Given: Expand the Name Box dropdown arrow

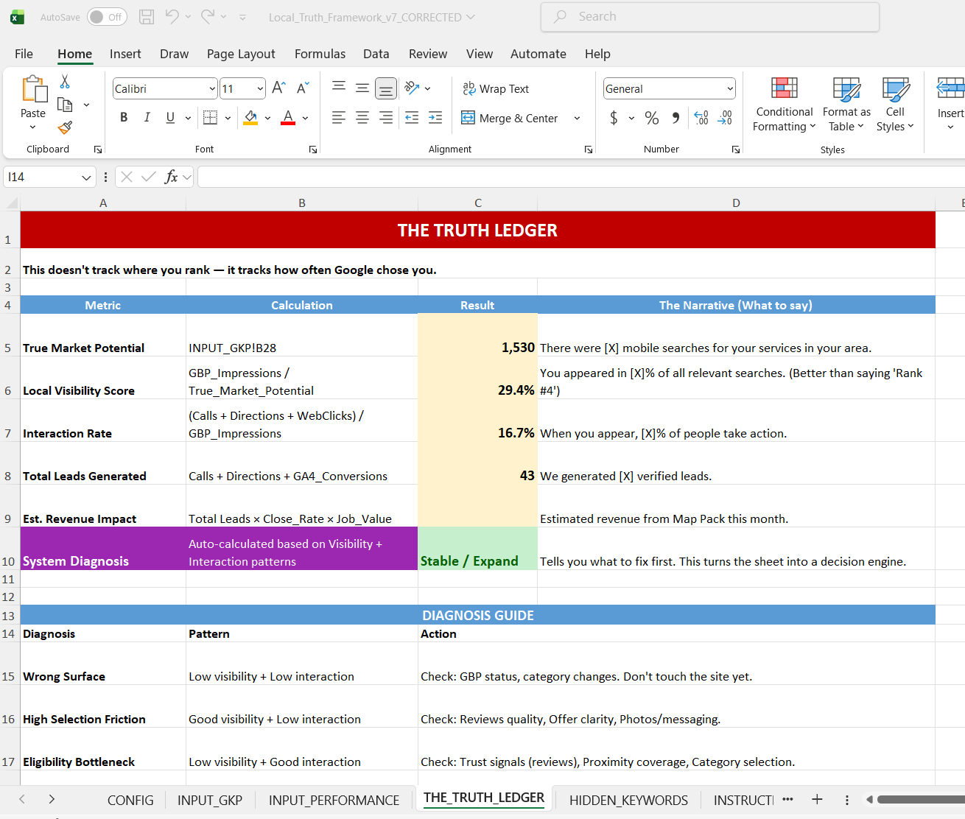Looking at the screenshot, I should (x=86, y=177).
